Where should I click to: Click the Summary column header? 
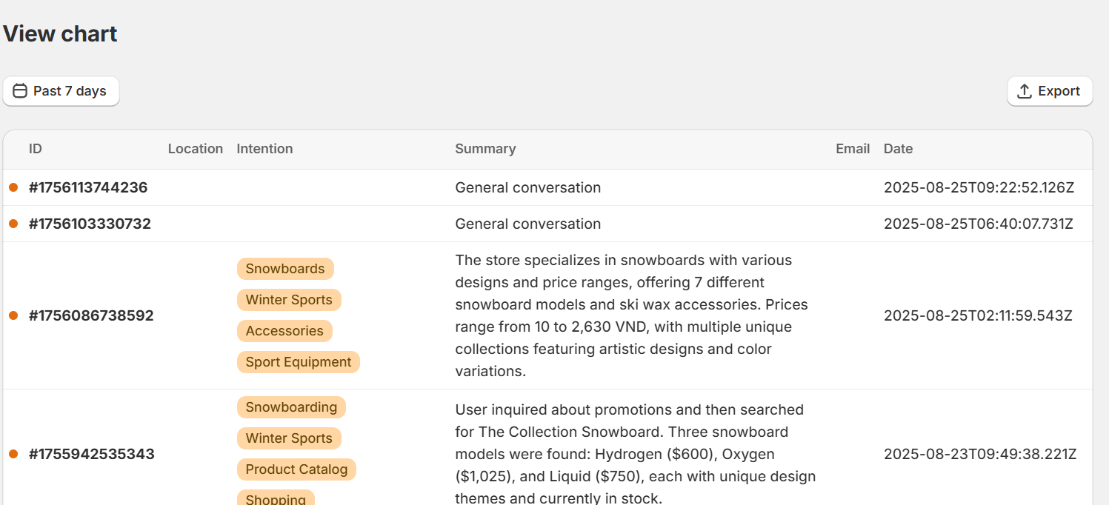(x=485, y=149)
